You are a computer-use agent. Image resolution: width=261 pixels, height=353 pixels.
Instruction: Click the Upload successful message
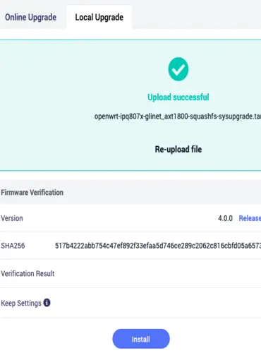pyautogui.click(x=178, y=97)
